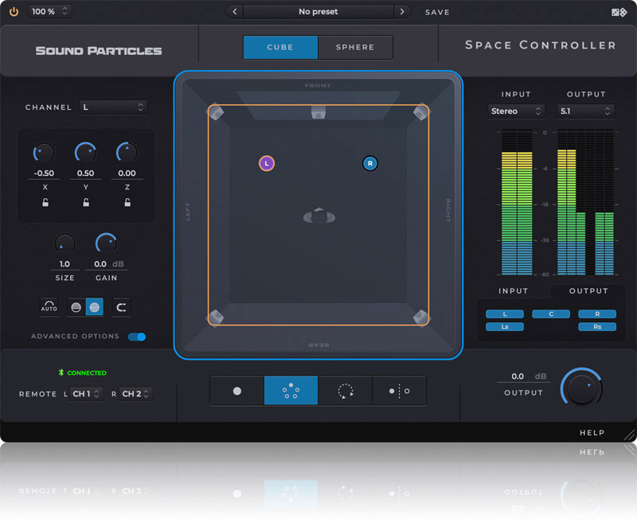Click the Z axis lock icon
Screen dimensions: 637x522
click(127, 203)
